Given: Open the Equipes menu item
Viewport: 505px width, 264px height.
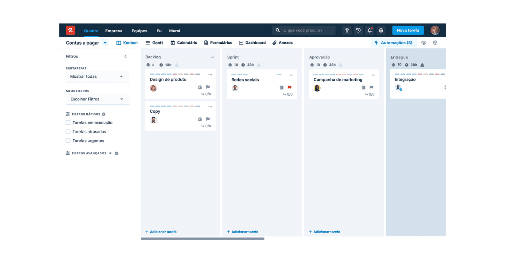Looking at the screenshot, I should click(139, 31).
